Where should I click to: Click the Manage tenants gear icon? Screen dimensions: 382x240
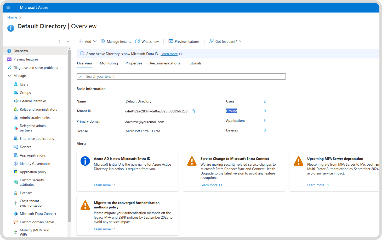(103, 41)
